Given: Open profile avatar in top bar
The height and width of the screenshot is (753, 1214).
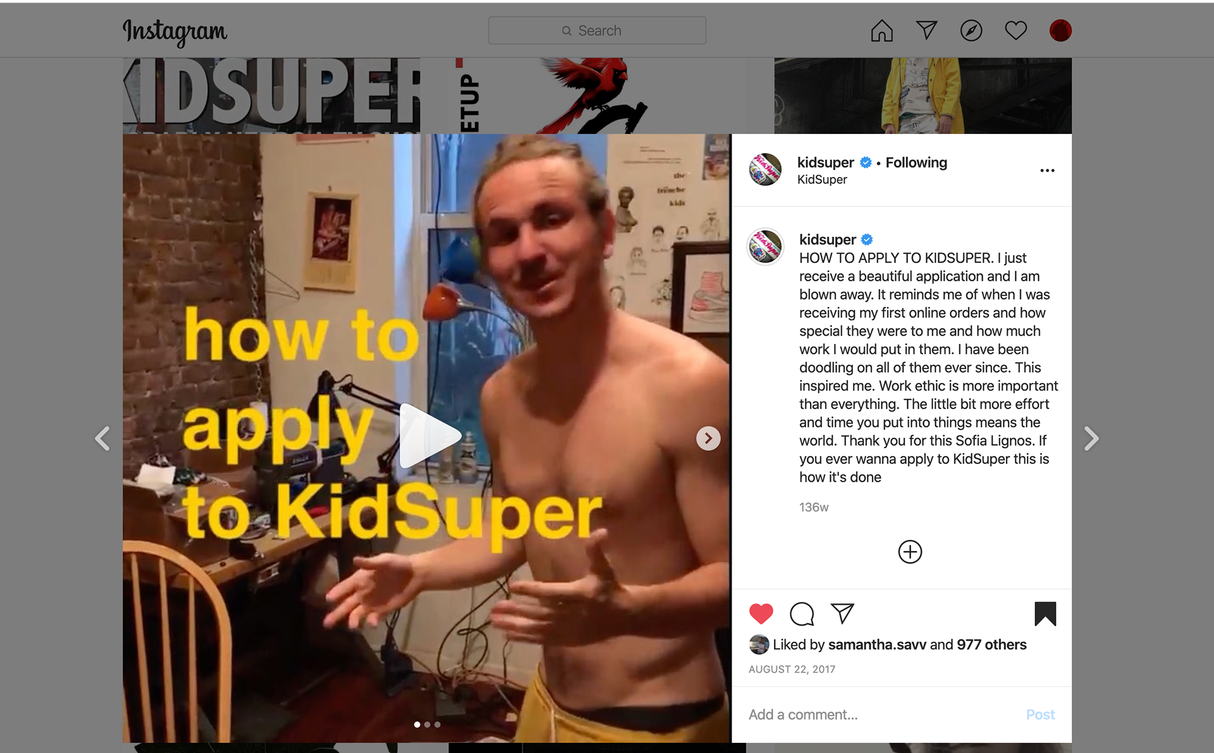Looking at the screenshot, I should tap(1060, 30).
